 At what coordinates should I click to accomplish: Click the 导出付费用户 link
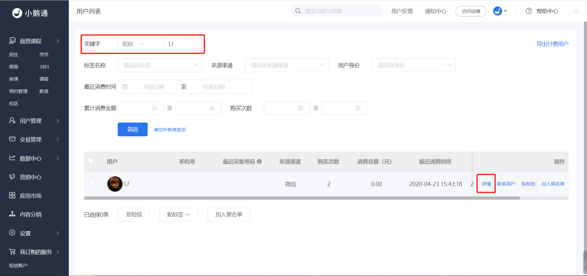pyautogui.click(x=552, y=44)
